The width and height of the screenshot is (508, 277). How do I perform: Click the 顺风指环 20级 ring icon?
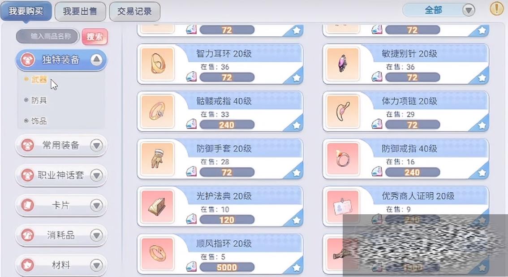[157, 254]
